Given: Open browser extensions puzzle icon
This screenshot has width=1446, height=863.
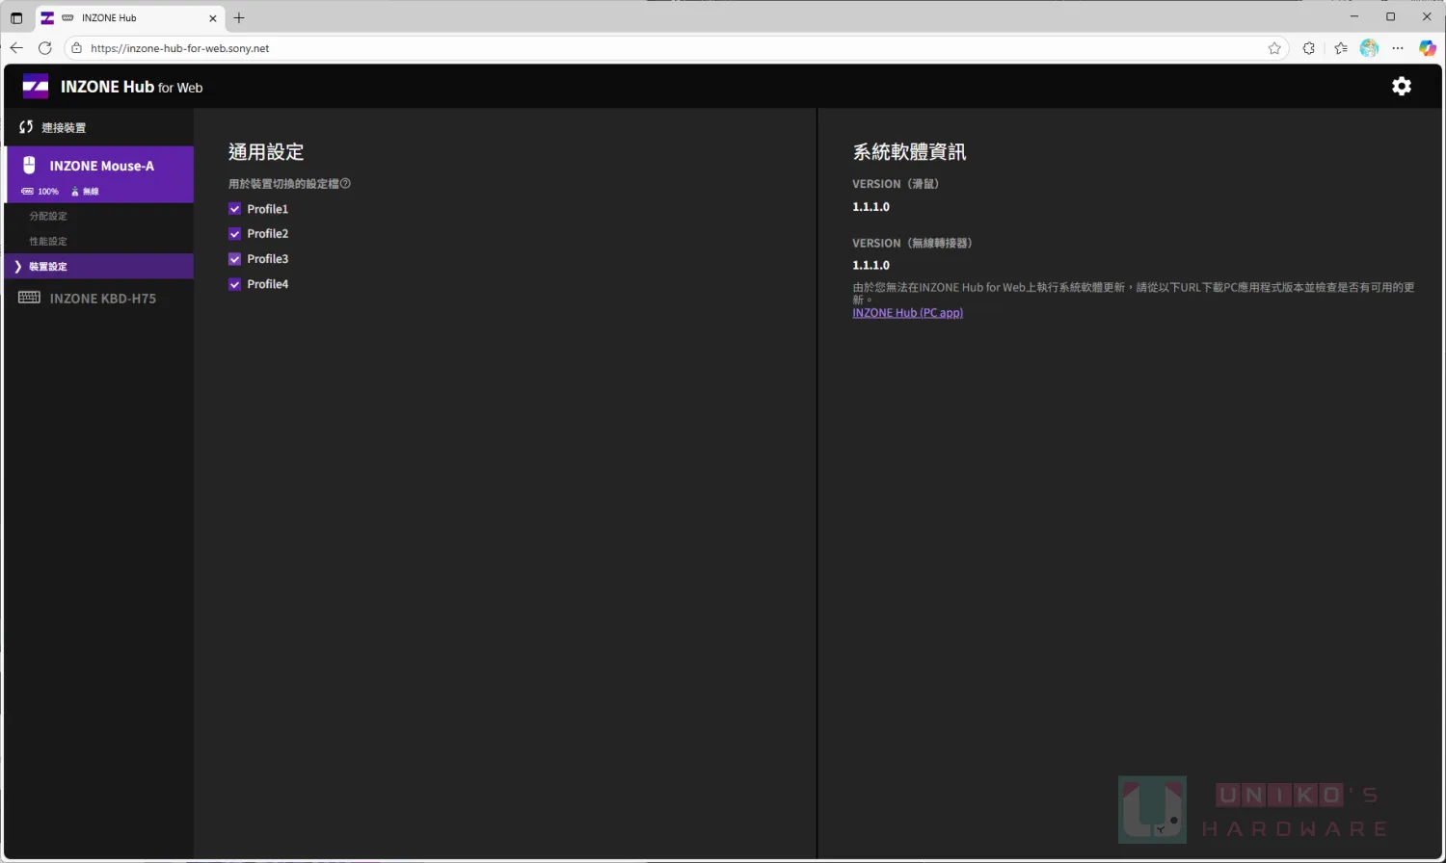Looking at the screenshot, I should (x=1308, y=48).
